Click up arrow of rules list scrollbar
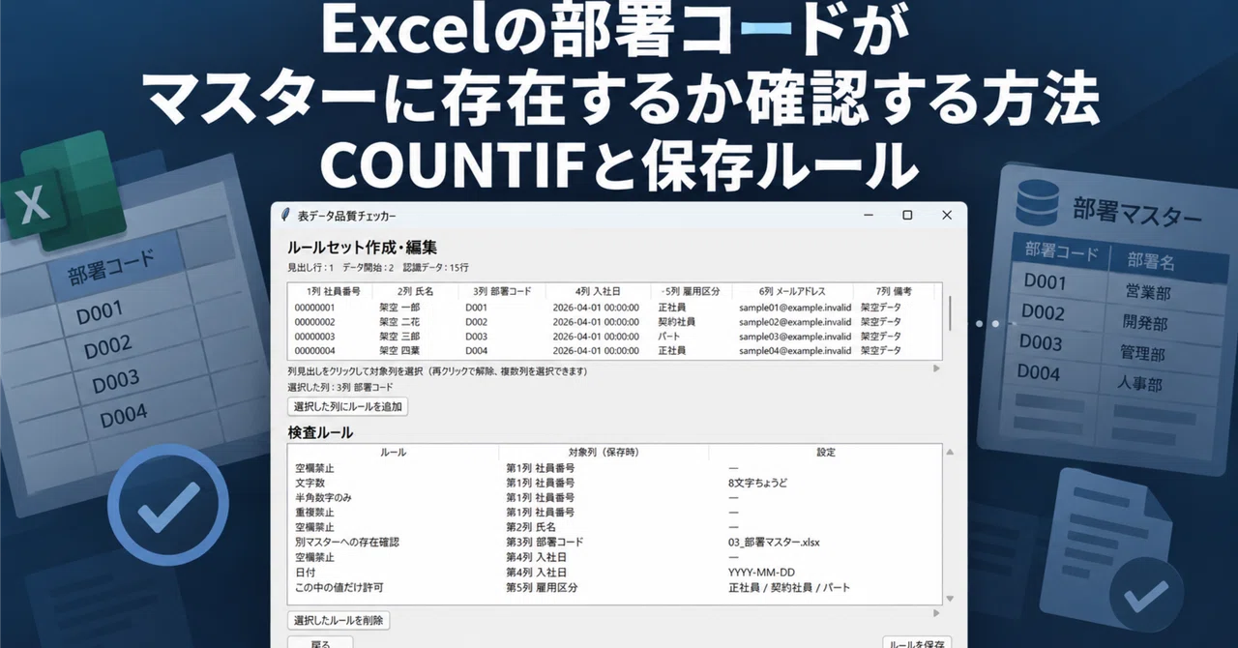 tap(949, 452)
